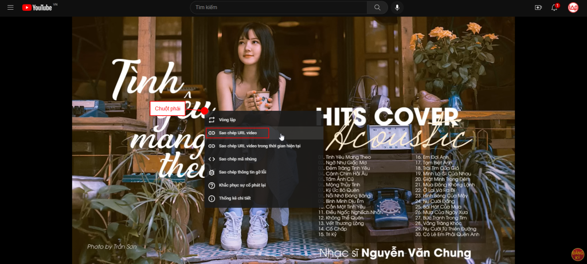587x264 pixels.
Task: Click the Photo by Trần Sơn credit
Action: [112, 246]
